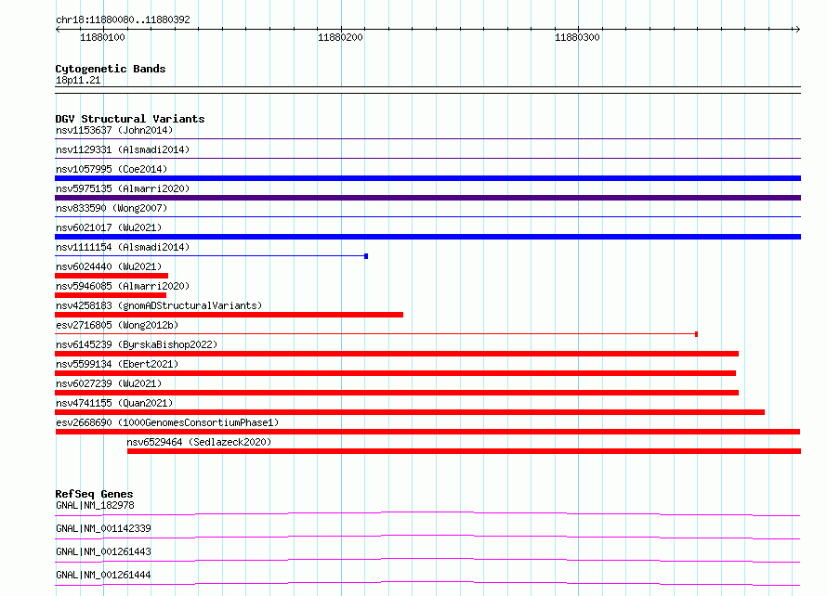Click ruler position label 11880200

pos(340,37)
